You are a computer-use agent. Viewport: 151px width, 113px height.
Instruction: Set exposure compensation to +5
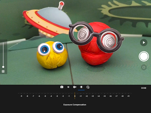pyautogui.click(x=104, y=96)
